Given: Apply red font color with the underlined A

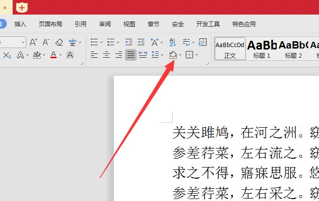Looking at the screenshot, I should coord(53,55).
